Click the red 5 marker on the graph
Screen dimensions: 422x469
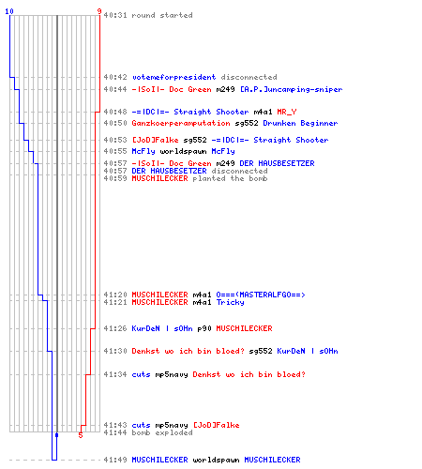pos(81,435)
